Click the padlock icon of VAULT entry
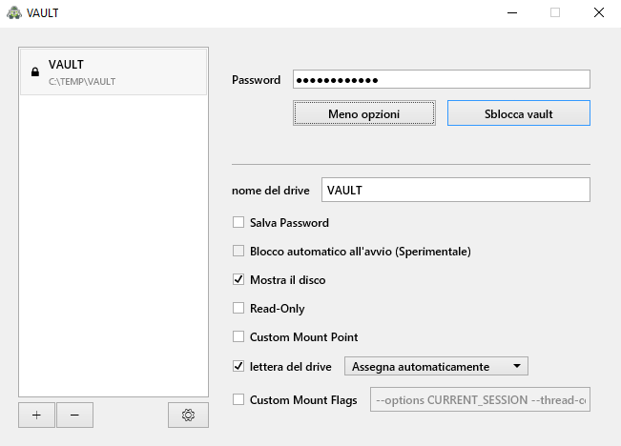This screenshot has height=446, width=621. tap(35, 72)
